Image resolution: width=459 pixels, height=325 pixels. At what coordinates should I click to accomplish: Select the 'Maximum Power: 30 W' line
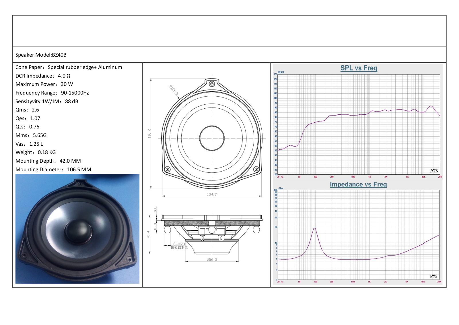tap(44, 84)
